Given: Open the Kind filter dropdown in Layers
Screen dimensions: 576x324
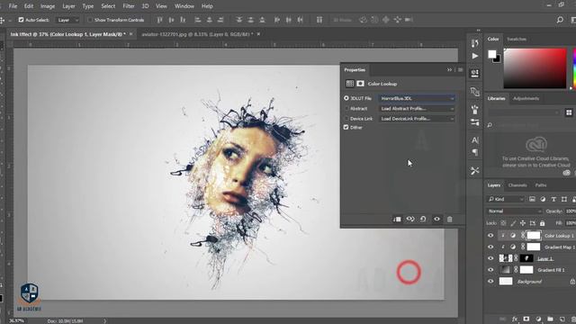Looking at the screenshot, I should click(506, 199).
